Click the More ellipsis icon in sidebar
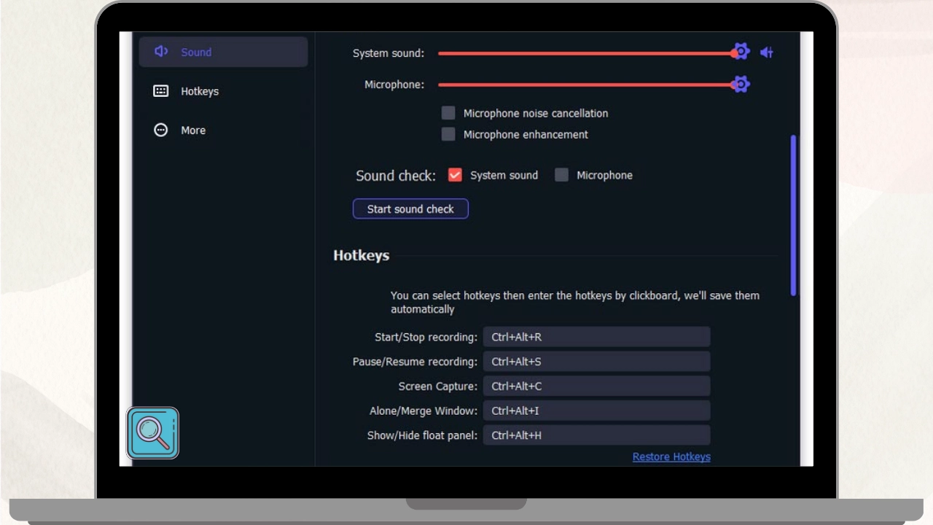Image resolution: width=933 pixels, height=525 pixels. 161,130
